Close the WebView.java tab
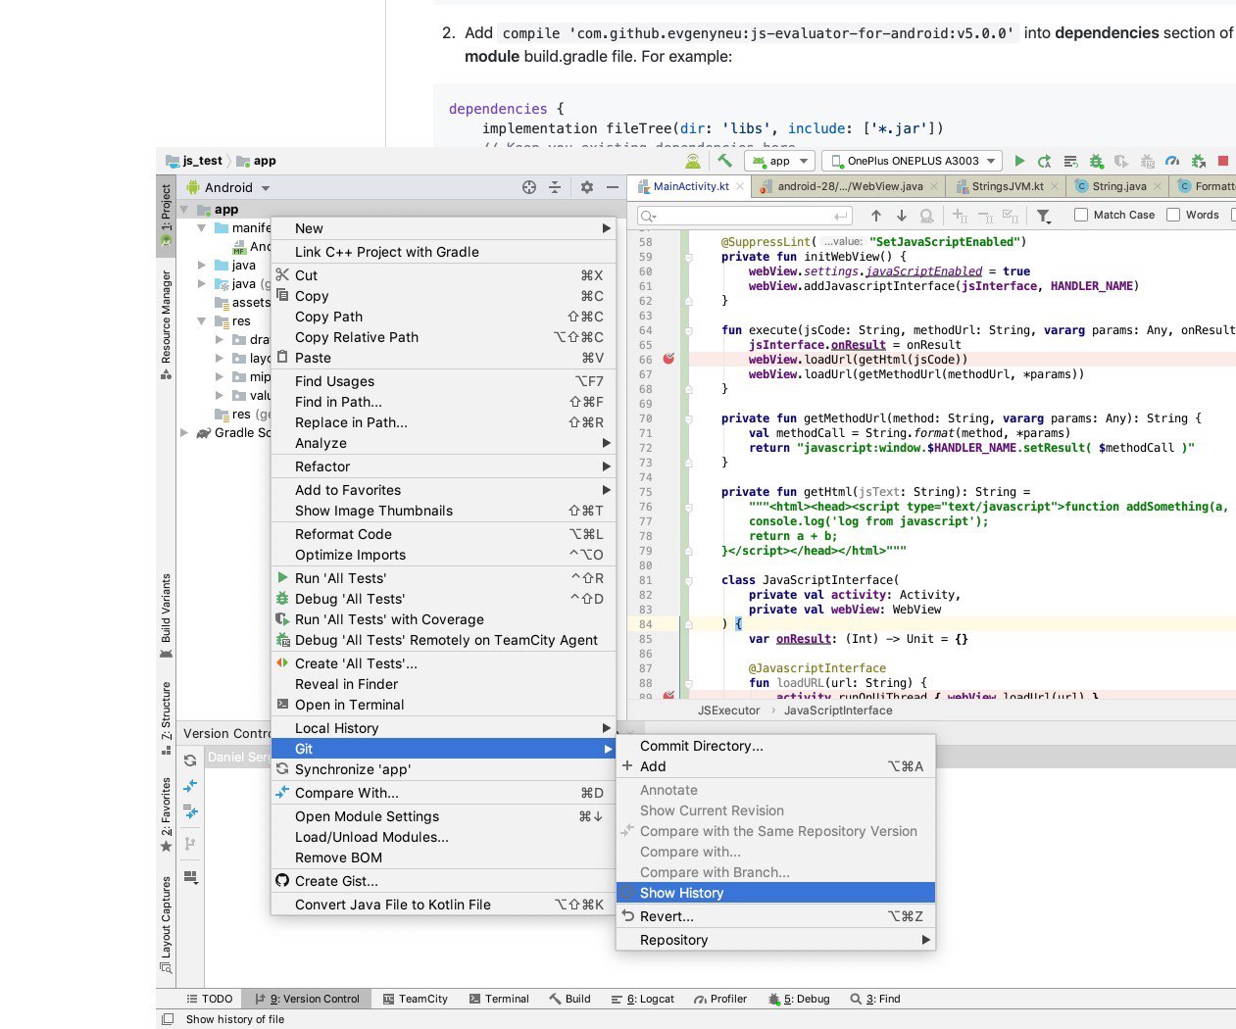 (934, 186)
